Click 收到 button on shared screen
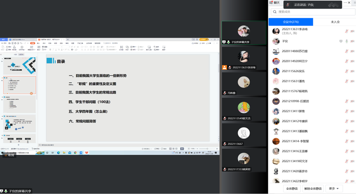Screen dimensions: 356x194 tap(9, 155)
